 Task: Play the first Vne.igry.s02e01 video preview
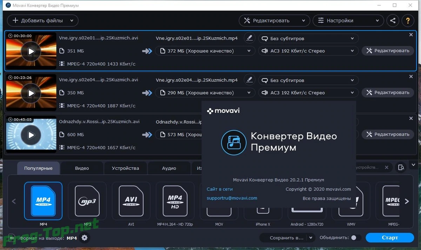point(31,51)
